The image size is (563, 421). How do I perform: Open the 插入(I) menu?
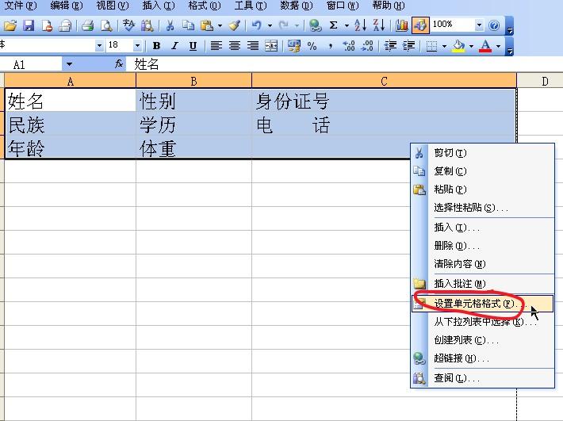[x=158, y=6]
